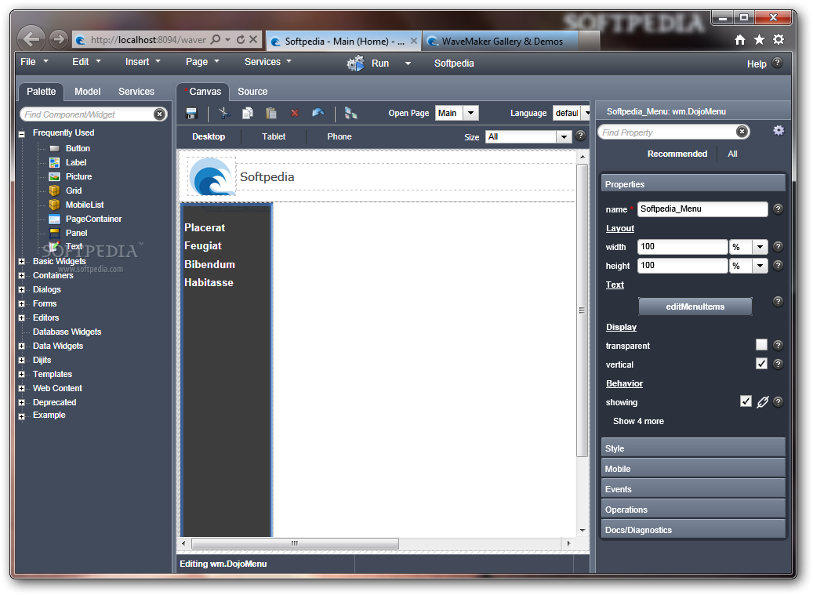The width and height of the screenshot is (813, 595).
Task: Click the canvas horizontal scrollbar thumb
Action: click(x=295, y=543)
